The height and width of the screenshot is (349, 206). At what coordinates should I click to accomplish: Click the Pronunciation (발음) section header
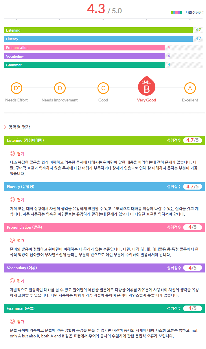24,227
